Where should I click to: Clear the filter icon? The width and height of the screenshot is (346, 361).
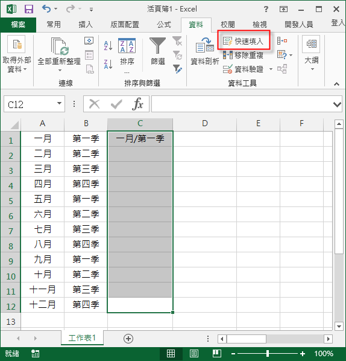click(177, 41)
